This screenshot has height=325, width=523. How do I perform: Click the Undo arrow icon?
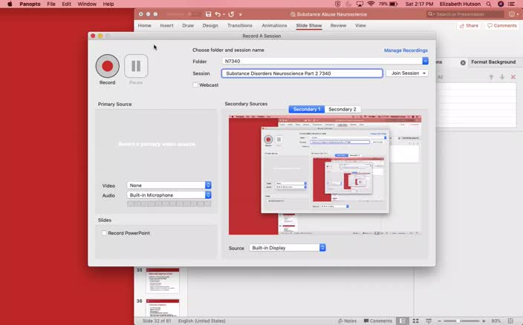pyautogui.click(x=218, y=14)
